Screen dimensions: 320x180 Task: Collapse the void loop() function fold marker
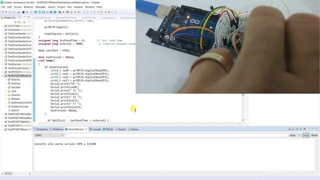pyautogui.click(x=37, y=60)
